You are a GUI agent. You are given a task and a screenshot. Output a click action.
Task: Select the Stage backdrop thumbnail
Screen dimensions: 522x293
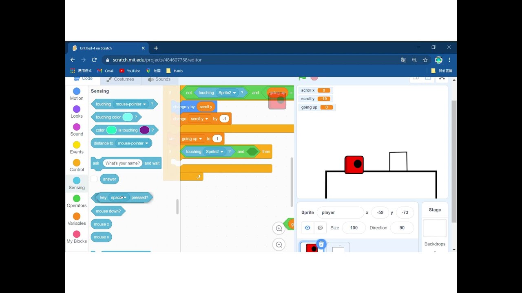[x=435, y=228]
